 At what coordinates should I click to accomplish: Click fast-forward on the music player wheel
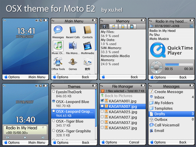point(161,67)
